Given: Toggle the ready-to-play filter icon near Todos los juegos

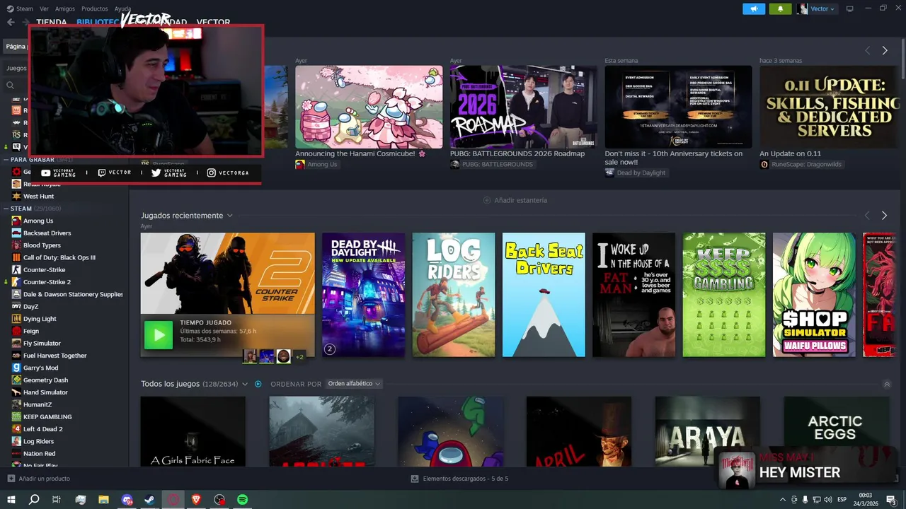Looking at the screenshot, I should pyautogui.click(x=258, y=384).
